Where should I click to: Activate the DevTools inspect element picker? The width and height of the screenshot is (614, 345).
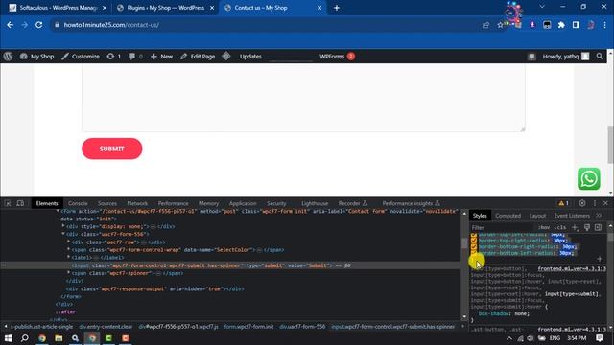(x=8, y=203)
